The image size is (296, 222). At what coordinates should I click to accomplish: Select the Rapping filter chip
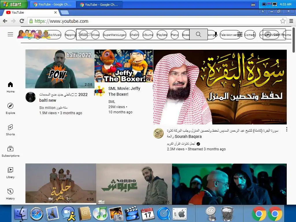point(70,35)
